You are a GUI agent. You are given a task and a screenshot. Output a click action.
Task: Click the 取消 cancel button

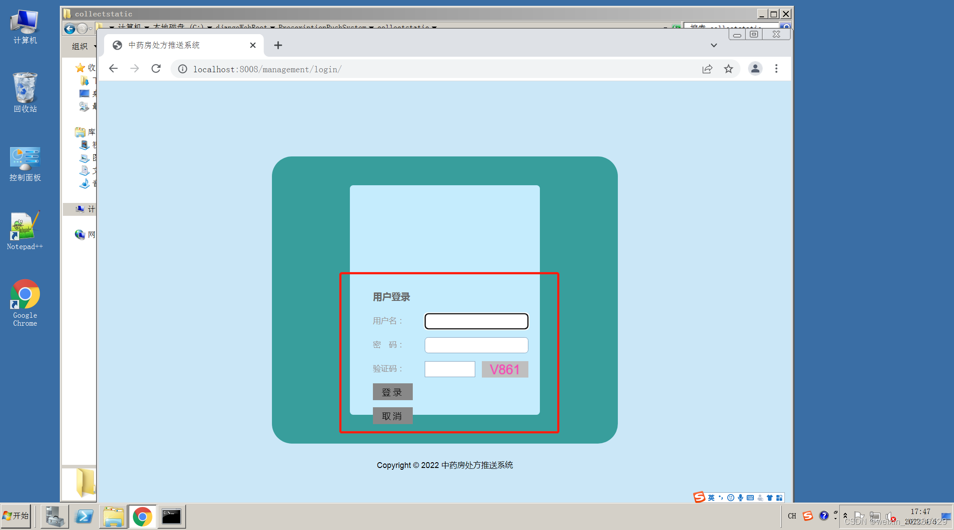pyautogui.click(x=392, y=416)
